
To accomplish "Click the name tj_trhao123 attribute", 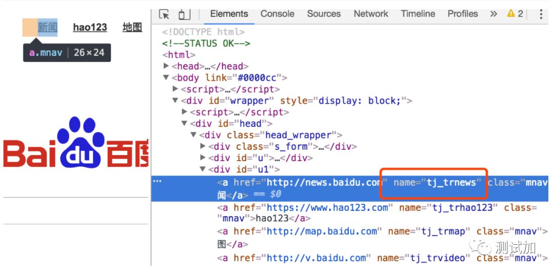I will tap(448, 208).
